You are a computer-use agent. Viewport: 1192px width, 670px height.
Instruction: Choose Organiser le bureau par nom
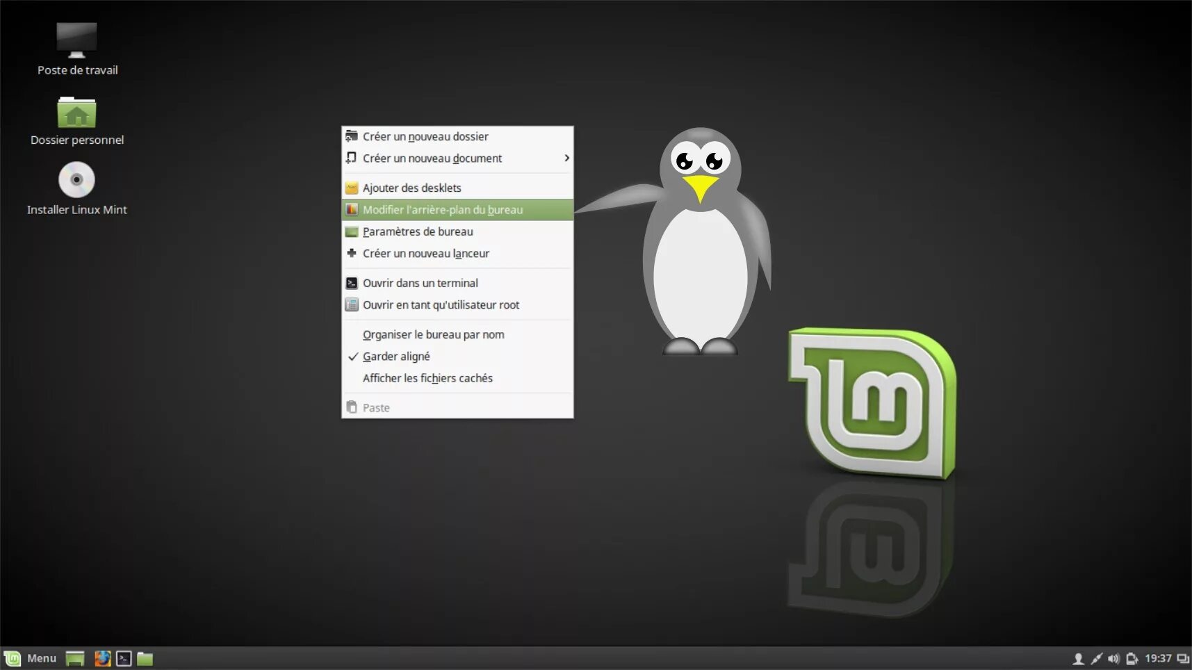click(x=457, y=334)
